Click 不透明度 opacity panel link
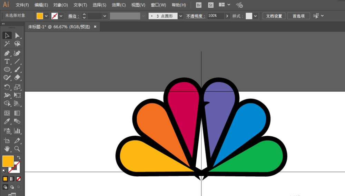345x196 pixels. 196,16
